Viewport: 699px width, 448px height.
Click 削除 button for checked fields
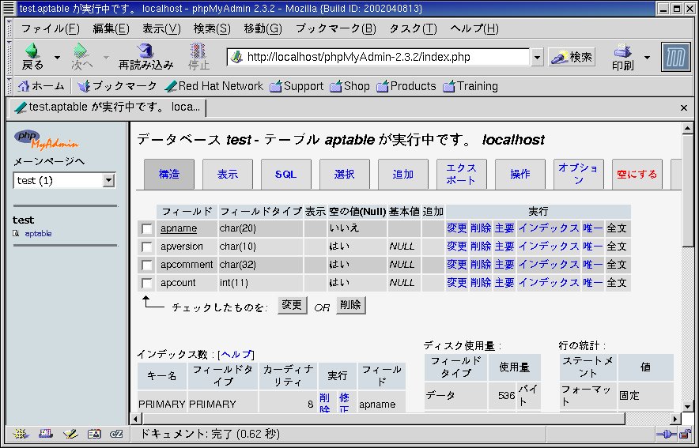coord(351,305)
